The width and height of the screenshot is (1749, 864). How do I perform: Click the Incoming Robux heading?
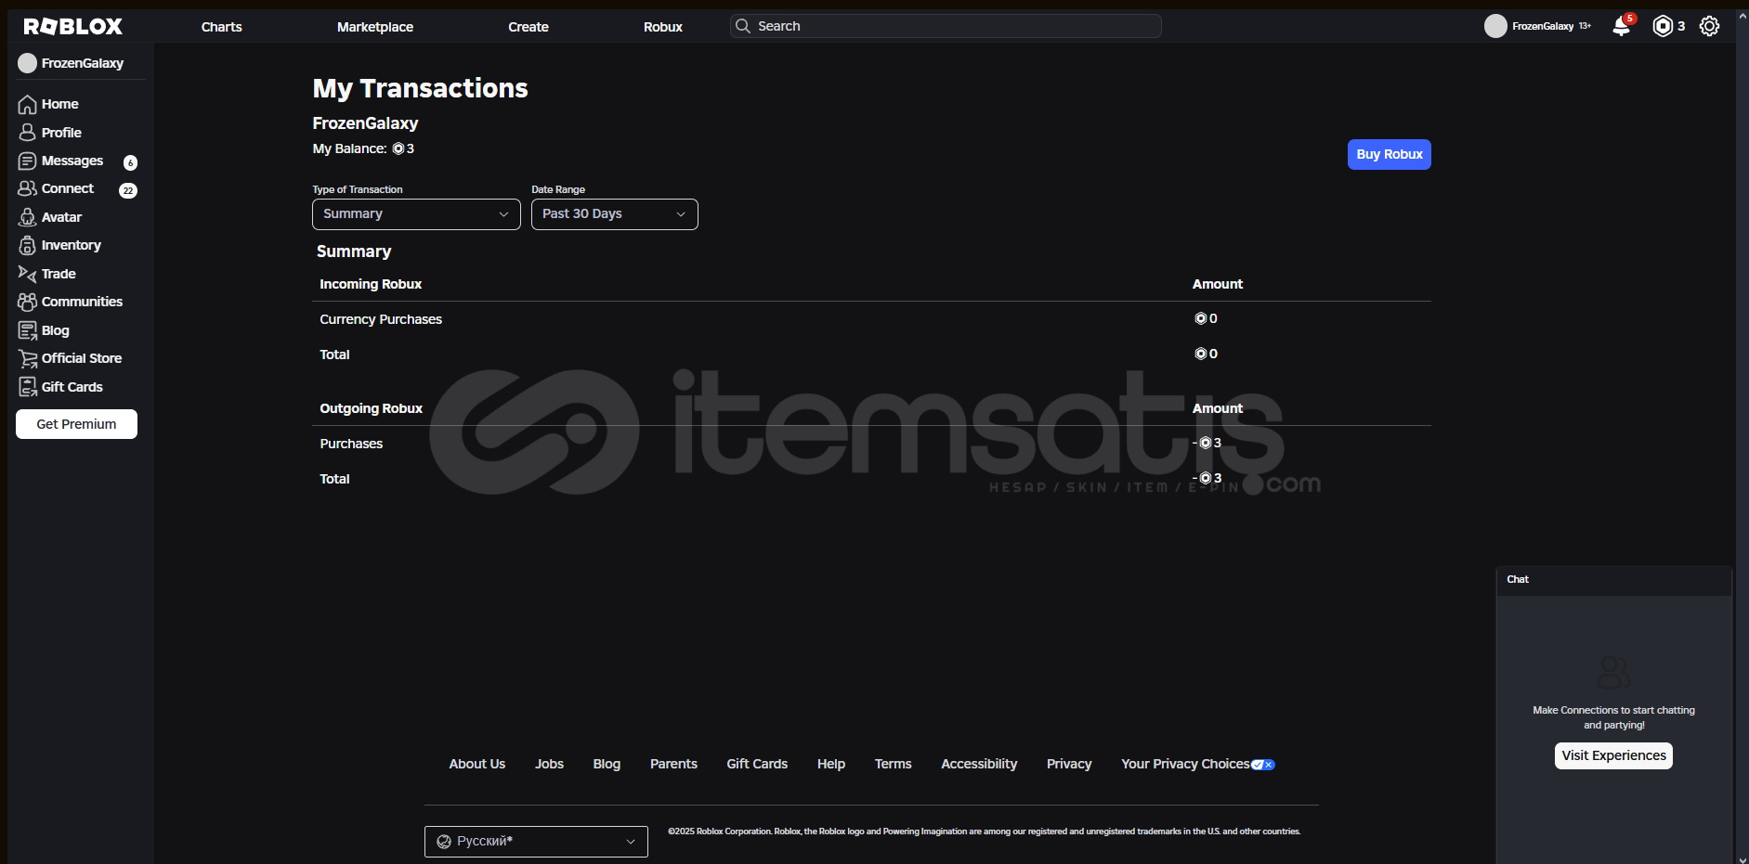371,284
